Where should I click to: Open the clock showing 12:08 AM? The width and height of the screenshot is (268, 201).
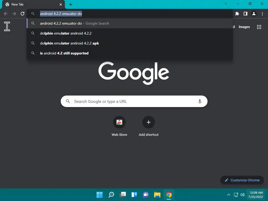[x=256, y=195]
